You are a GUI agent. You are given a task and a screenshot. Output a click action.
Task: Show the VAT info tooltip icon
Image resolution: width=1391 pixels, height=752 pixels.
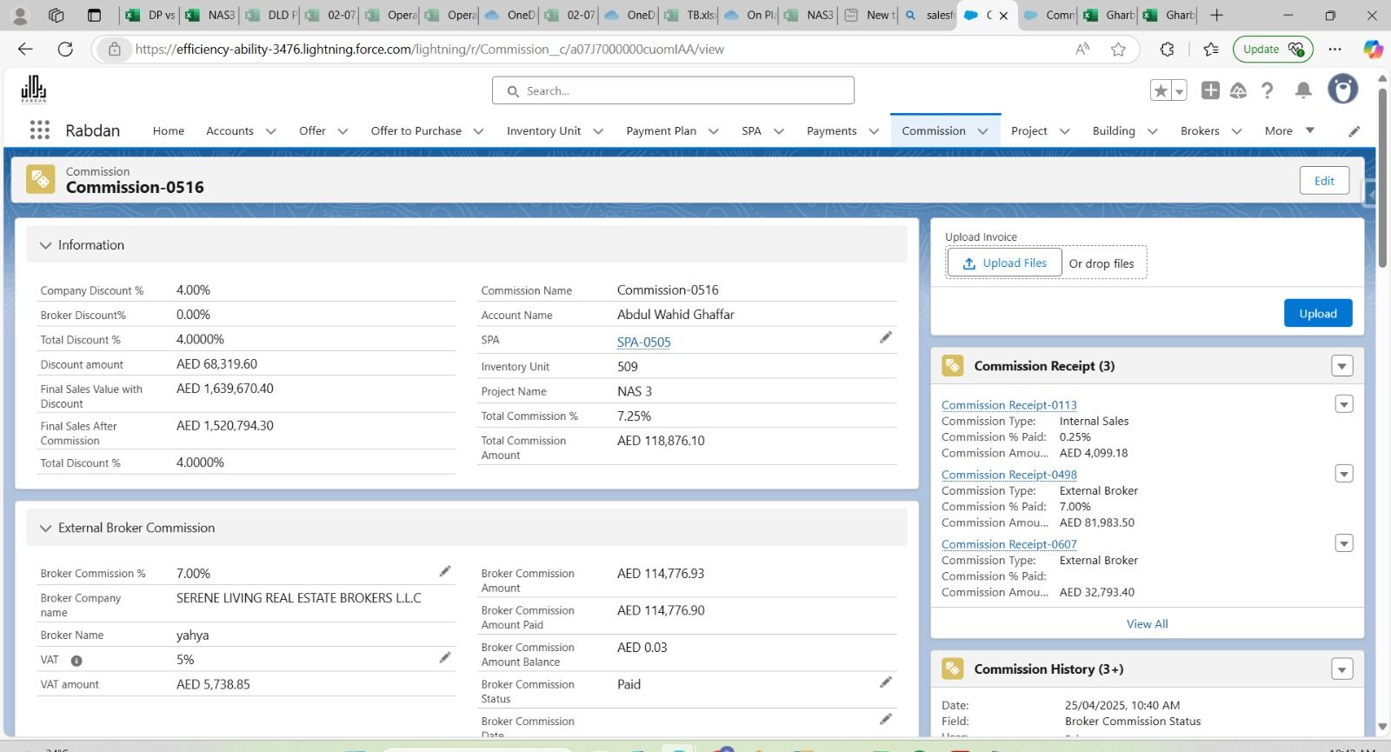click(x=77, y=661)
